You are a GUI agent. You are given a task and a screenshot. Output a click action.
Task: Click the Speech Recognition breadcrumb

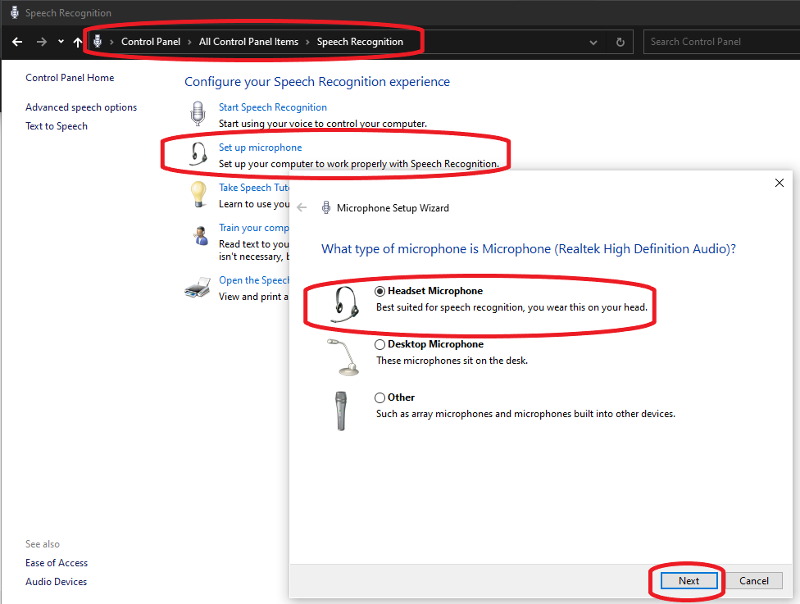click(x=360, y=42)
